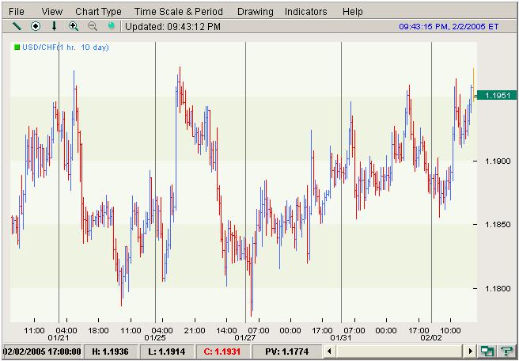
Task: Click the 1.1800 price axis label
Action: coord(496,288)
